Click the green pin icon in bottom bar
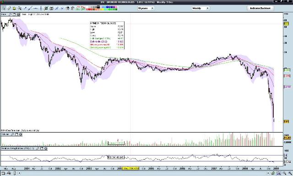Image resolution: width=293 pixels, height=176 pixels. click(x=273, y=173)
